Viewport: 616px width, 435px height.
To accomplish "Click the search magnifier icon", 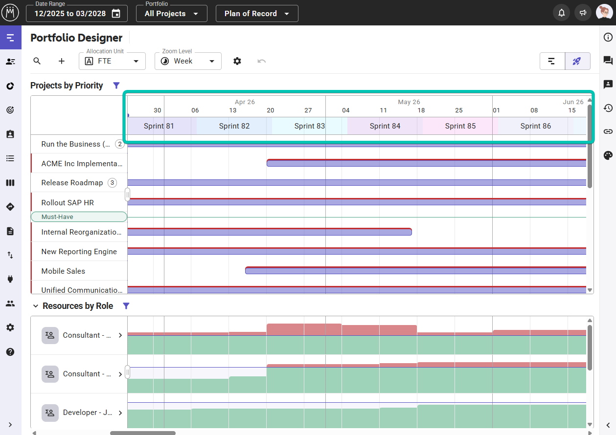I will coord(37,61).
